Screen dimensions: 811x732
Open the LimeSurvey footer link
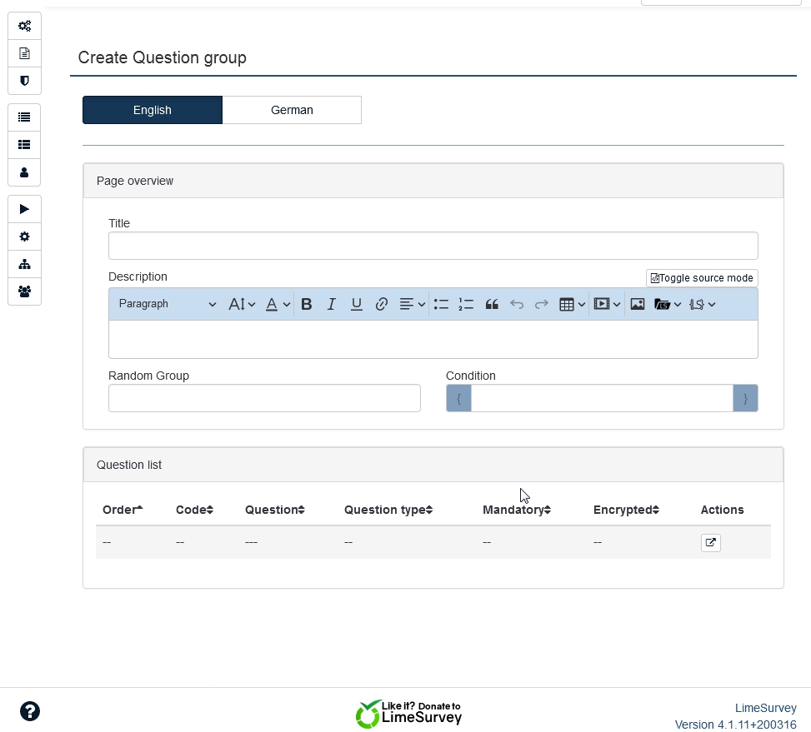click(x=765, y=708)
